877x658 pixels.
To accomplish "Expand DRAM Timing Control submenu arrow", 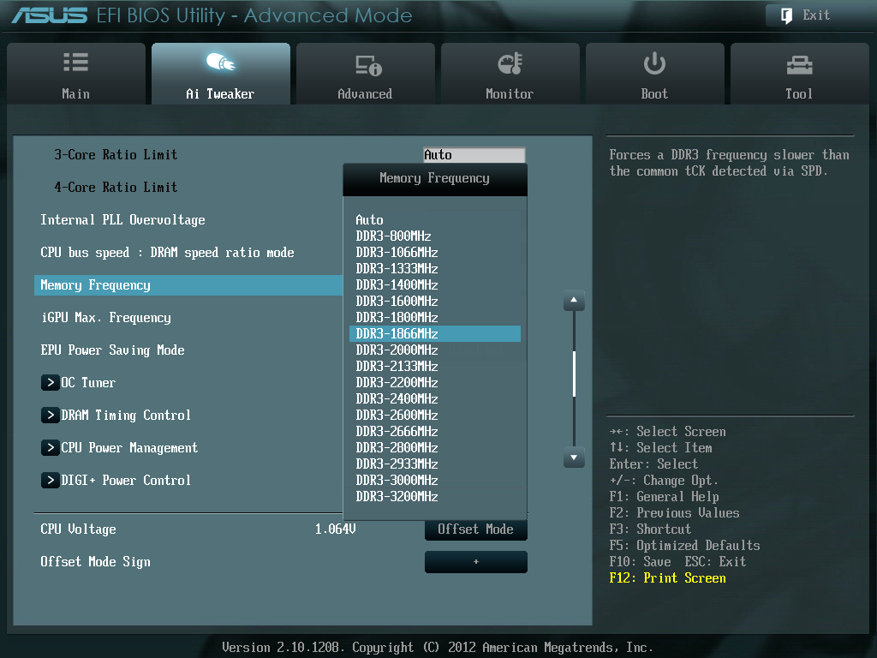I will point(51,416).
